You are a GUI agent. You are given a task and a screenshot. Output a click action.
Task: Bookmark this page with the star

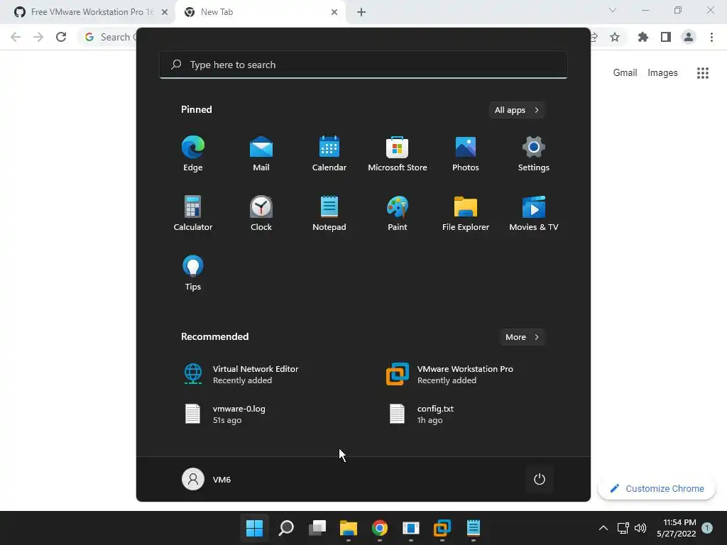pos(615,37)
